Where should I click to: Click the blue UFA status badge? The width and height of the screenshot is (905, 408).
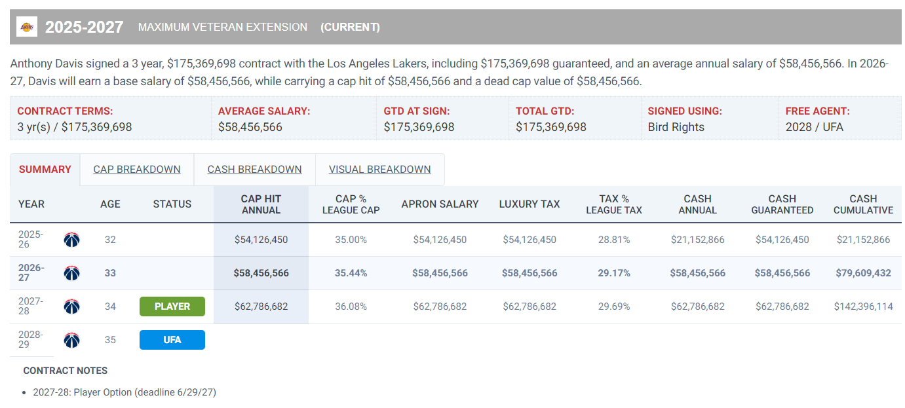172,340
